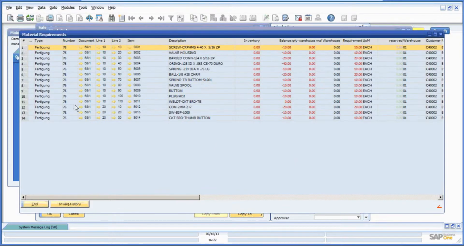The width and height of the screenshot is (464, 246).
Task: Open the Help question mark icon
Action: click(331, 18)
